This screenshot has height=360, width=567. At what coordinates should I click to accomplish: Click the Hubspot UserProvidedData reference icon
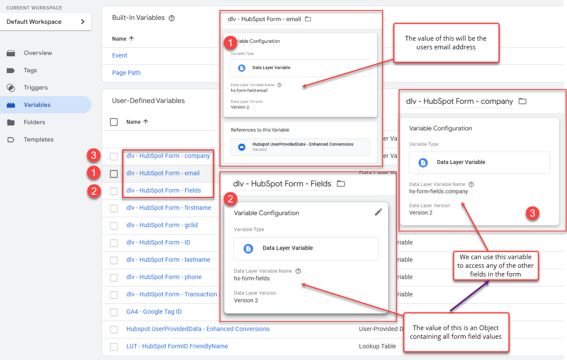[242, 147]
